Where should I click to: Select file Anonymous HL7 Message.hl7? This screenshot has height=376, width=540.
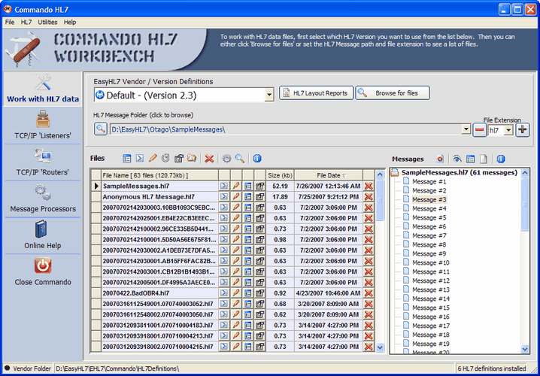point(159,196)
